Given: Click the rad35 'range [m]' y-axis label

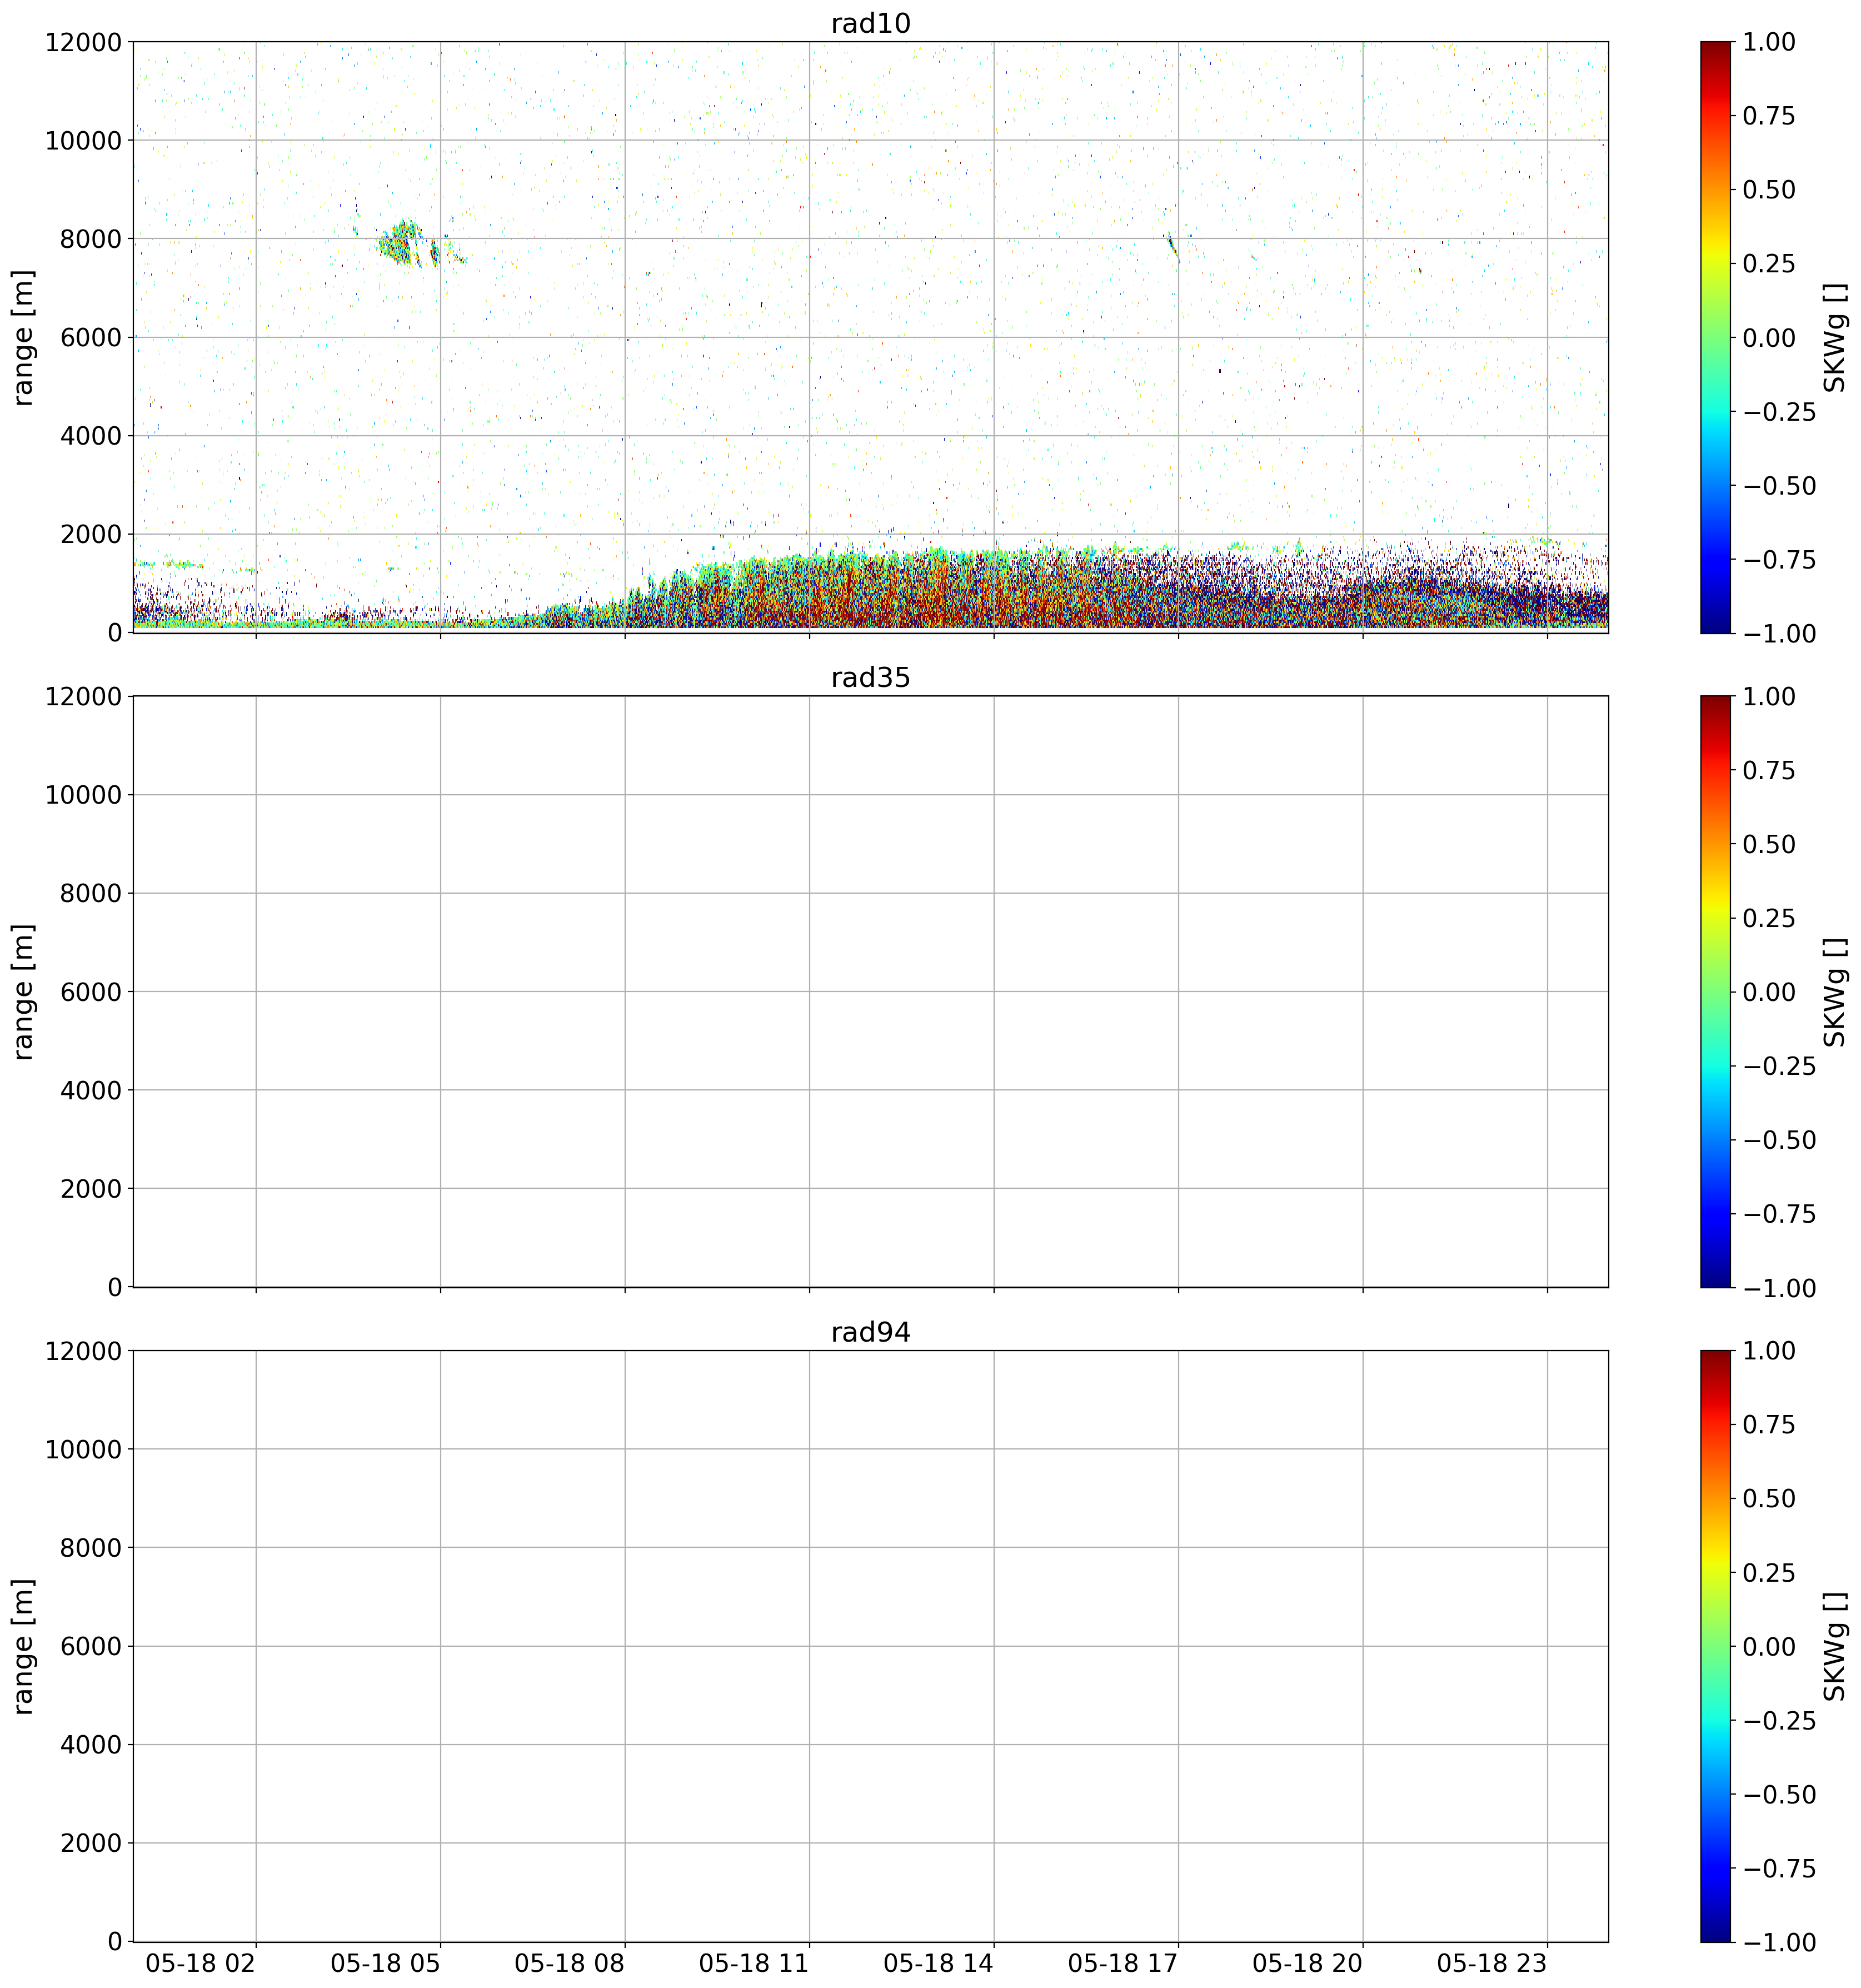Looking at the screenshot, I should (23, 992).
